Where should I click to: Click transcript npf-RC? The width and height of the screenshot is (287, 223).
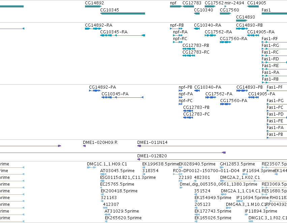pos(178,42)
